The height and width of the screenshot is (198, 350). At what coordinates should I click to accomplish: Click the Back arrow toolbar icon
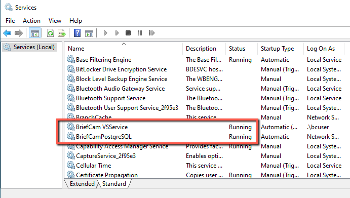[7, 33]
